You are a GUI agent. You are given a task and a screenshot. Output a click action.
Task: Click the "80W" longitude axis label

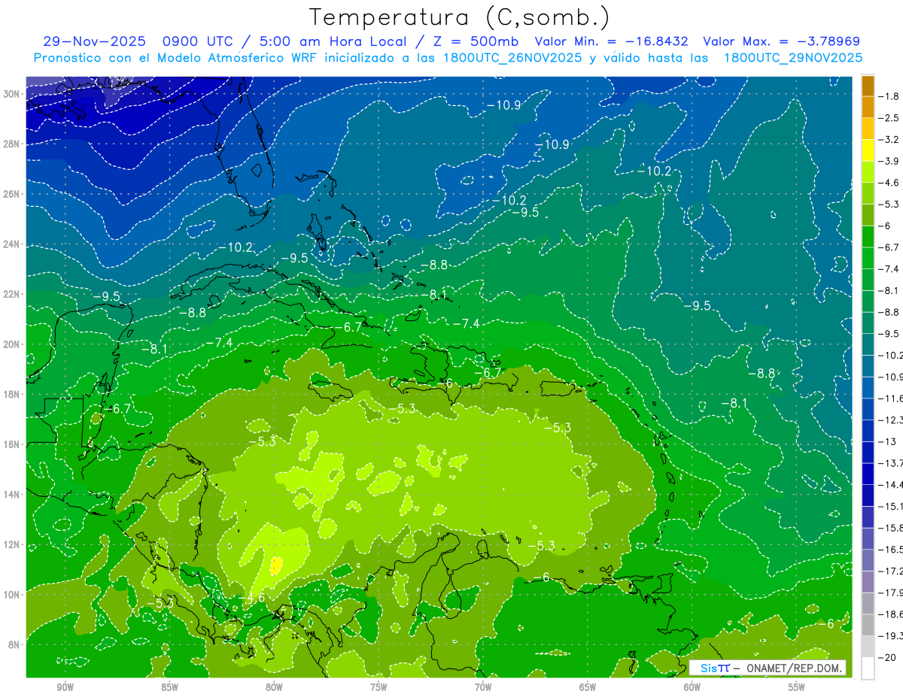pos(274,688)
